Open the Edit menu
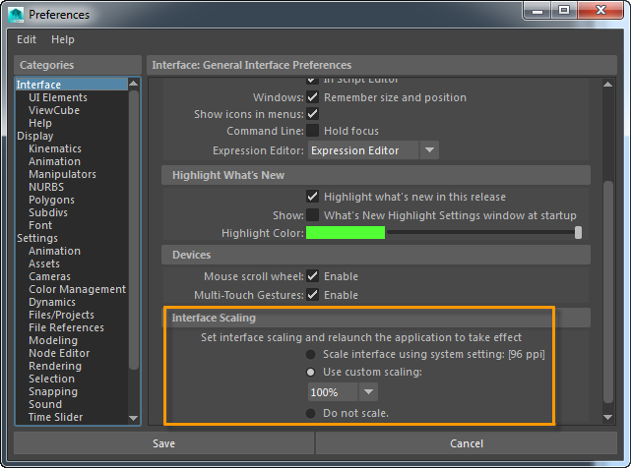 pyautogui.click(x=27, y=39)
